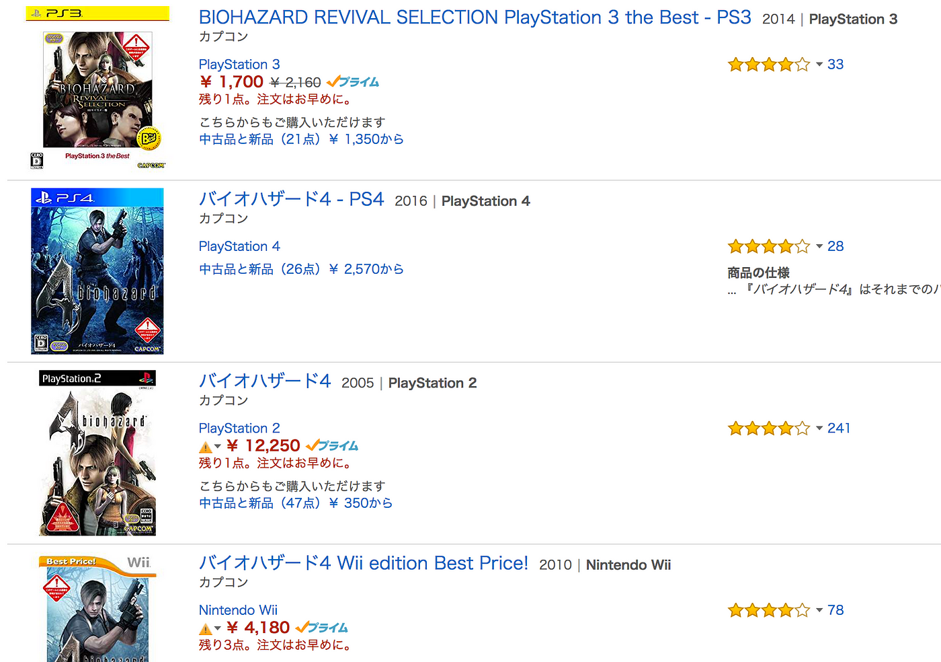Open the 241 customer reviews count
Screen dimensions: 941x662
[839, 429]
